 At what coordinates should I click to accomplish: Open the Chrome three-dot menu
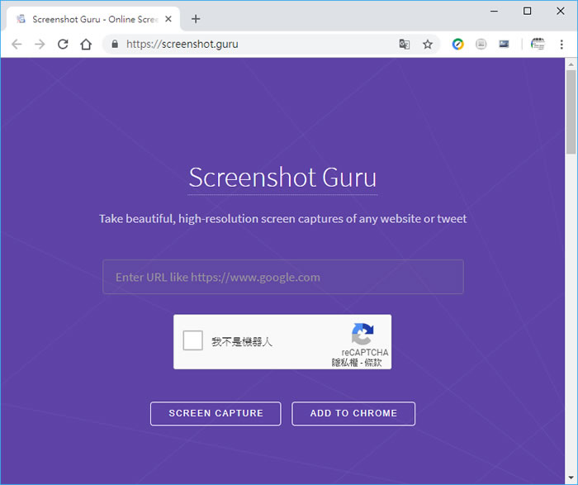click(x=561, y=45)
